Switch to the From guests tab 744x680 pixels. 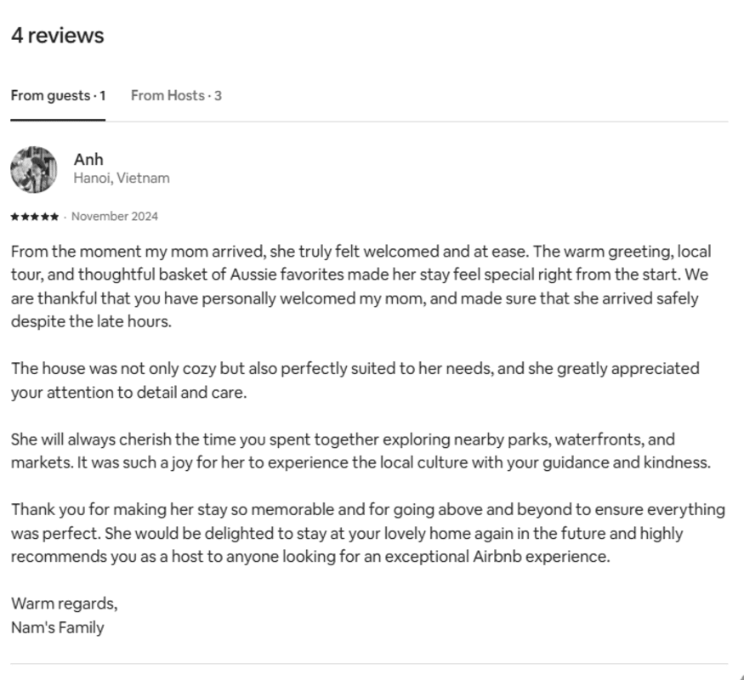click(58, 95)
